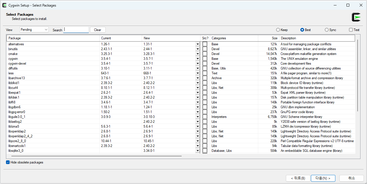Click the Description column header
The height and width of the screenshot is (184, 367).
[x=317, y=38]
